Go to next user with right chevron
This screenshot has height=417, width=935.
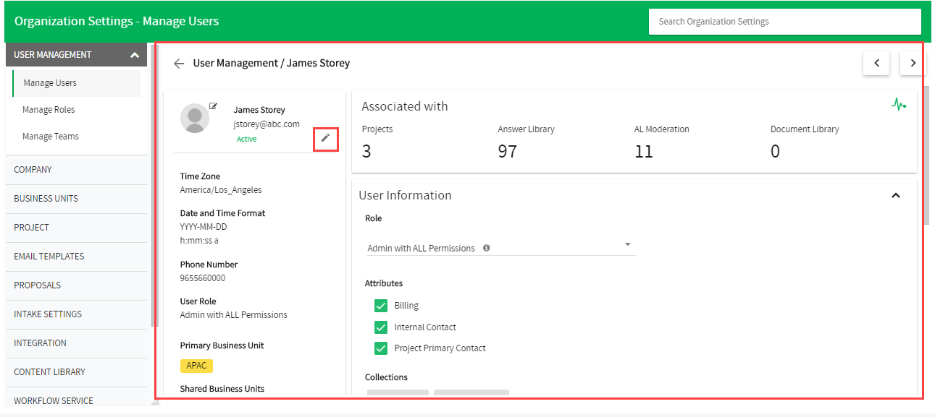pos(912,63)
